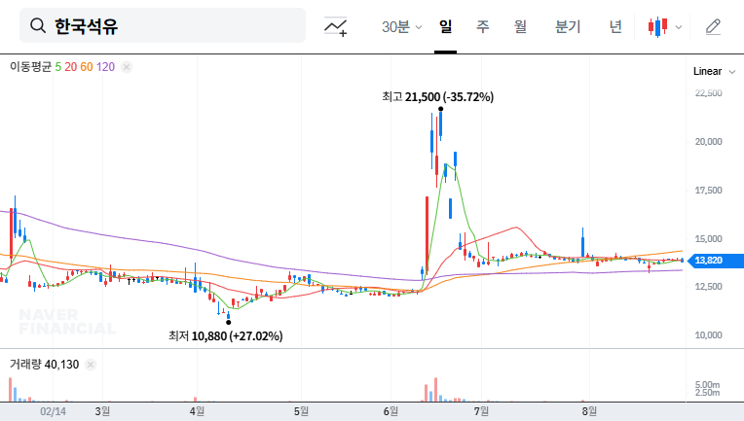Click the 7월 axis label

tap(481, 411)
